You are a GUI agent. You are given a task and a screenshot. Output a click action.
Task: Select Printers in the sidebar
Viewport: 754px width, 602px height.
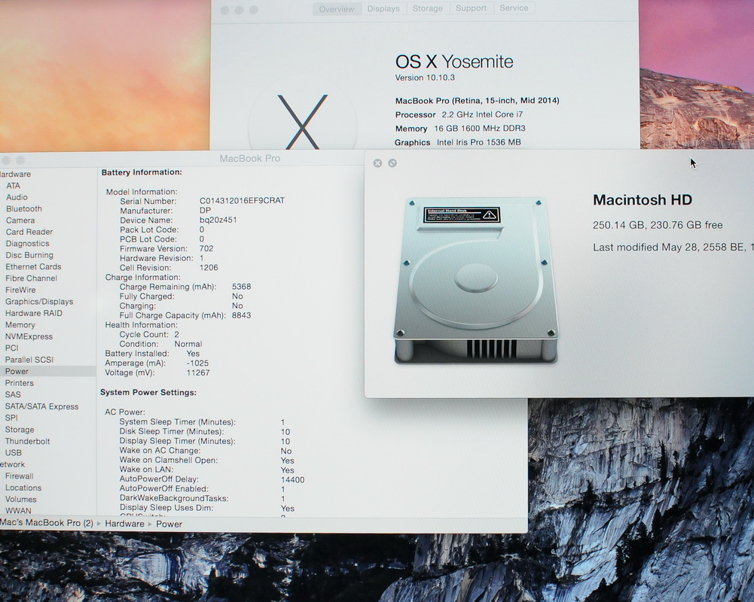coord(20,383)
